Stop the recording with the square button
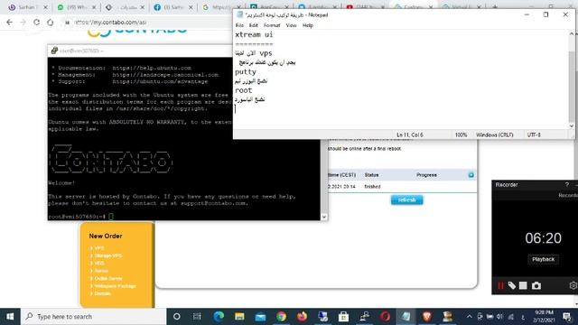Image resolution: width=578 pixels, height=325 pixels. (523, 285)
